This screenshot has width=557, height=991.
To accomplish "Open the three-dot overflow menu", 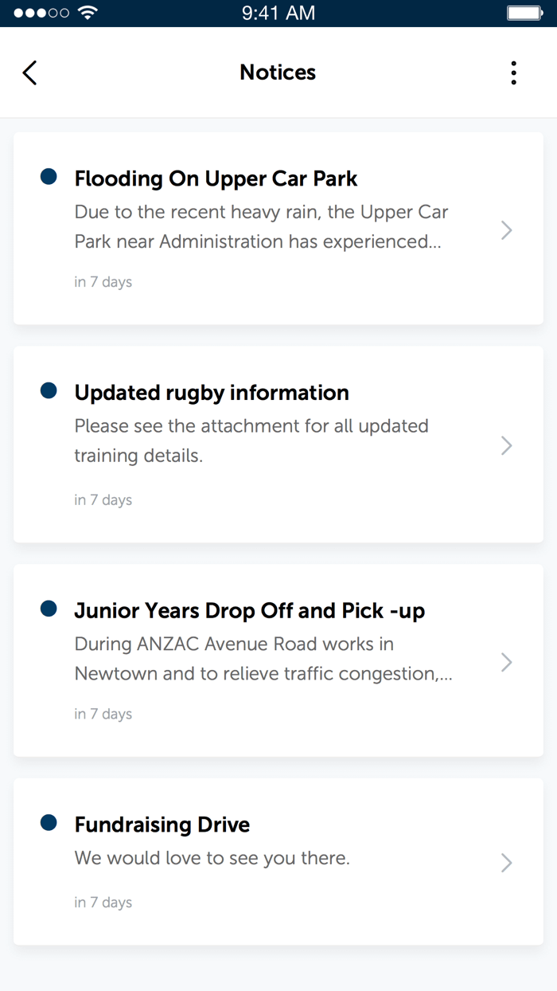I will (513, 72).
